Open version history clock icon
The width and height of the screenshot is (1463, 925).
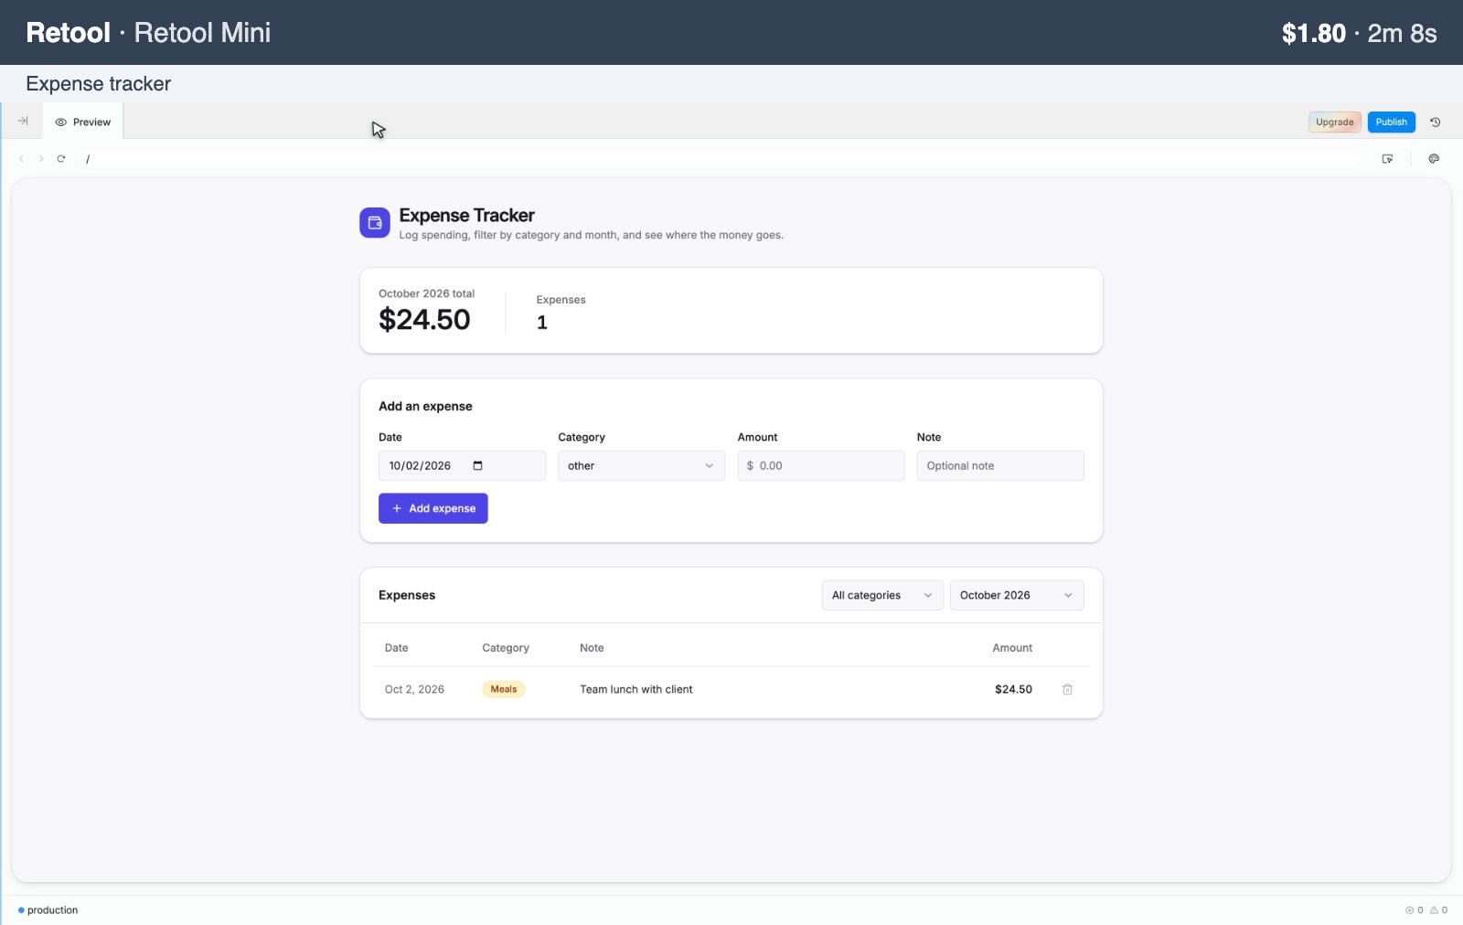[x=1436, y=122]
